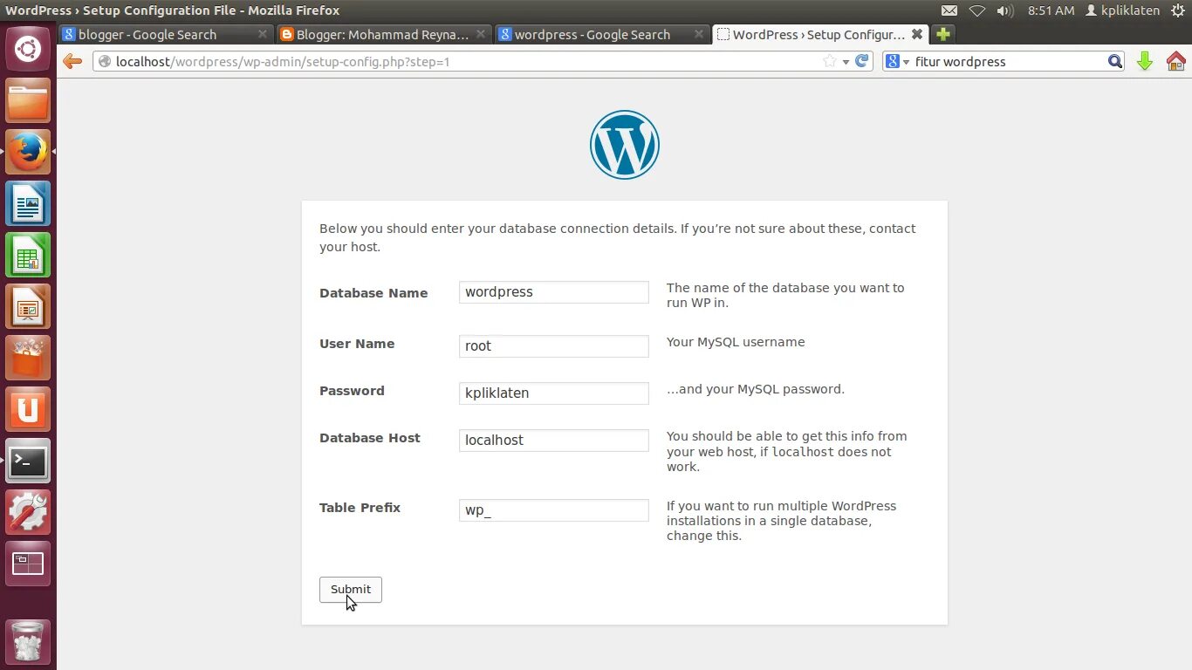Viewport: 1192px width, 670px height.
Task: Open Firefox downloads green arrow
Action: 1145,61
